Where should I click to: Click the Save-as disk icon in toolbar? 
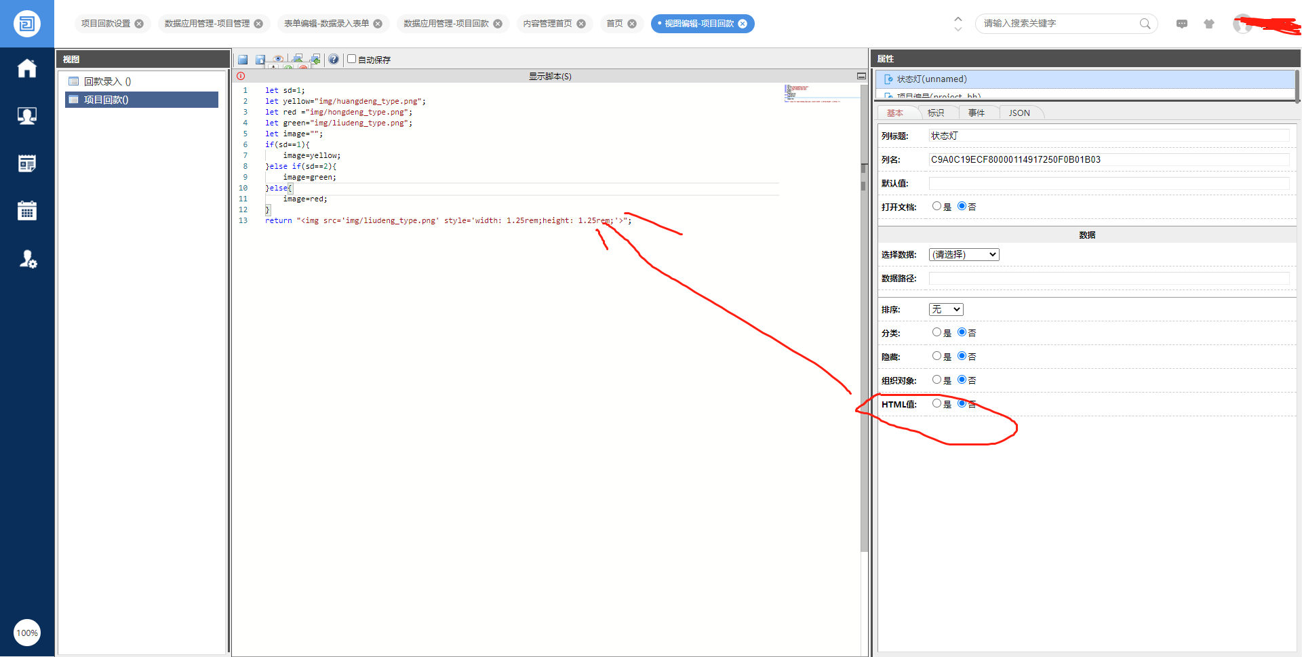(260, 60)
